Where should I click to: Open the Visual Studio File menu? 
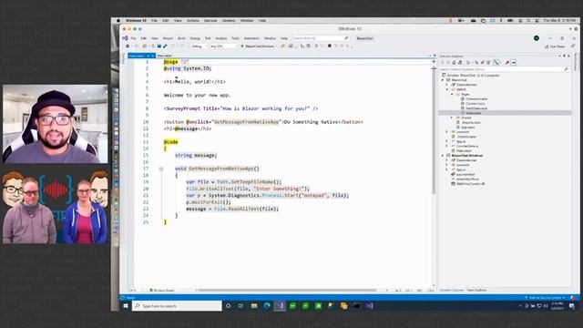pos(133,38)
